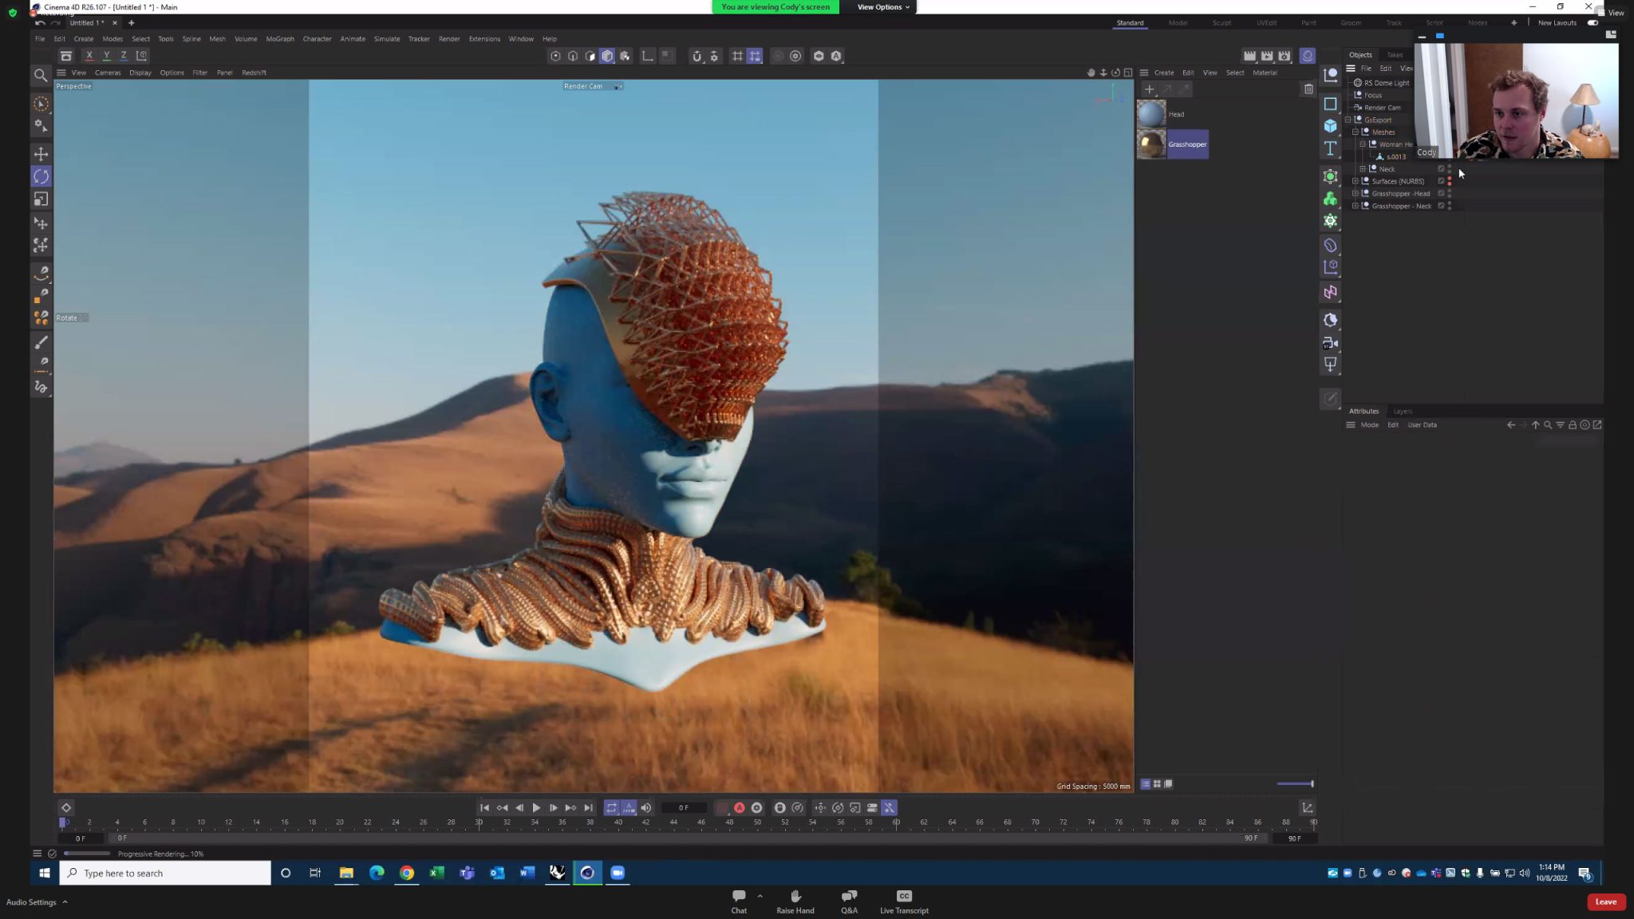The width and height of the screenshot is (1634, 919).
Task: Select the Text tool icon in the right palette
Action: coord(1328,148)
